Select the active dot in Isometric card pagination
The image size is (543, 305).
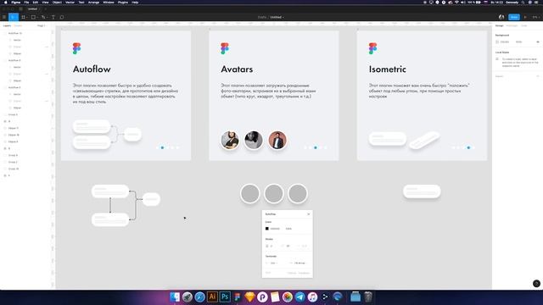point(468,147)
